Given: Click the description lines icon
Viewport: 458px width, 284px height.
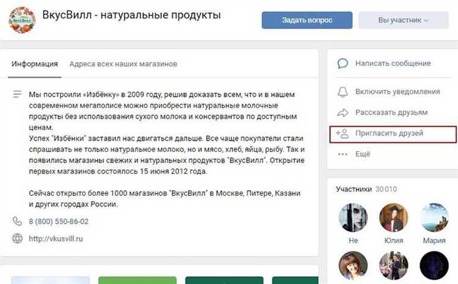Looking at the screenshot, I should click(x=17, y=94).
